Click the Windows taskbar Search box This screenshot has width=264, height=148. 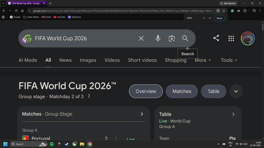click(x=29, y=144)
